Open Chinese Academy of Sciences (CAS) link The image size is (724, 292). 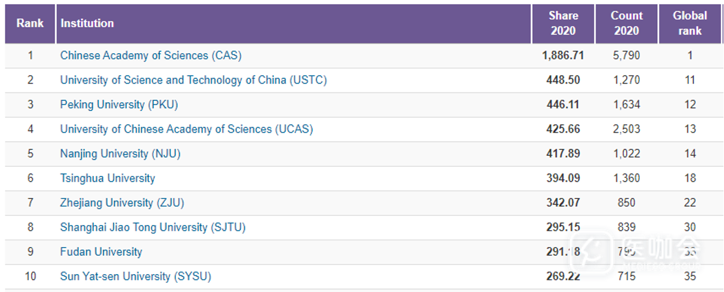(150, 56)
